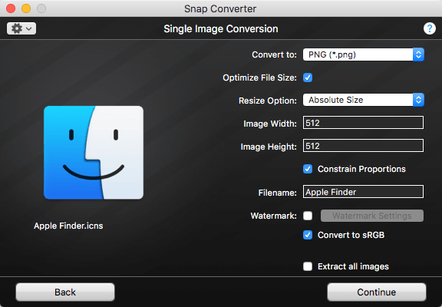The image size is (442, 307).
Task: Enable the Watermark checkbox
Action: click(x=308, y=216)
